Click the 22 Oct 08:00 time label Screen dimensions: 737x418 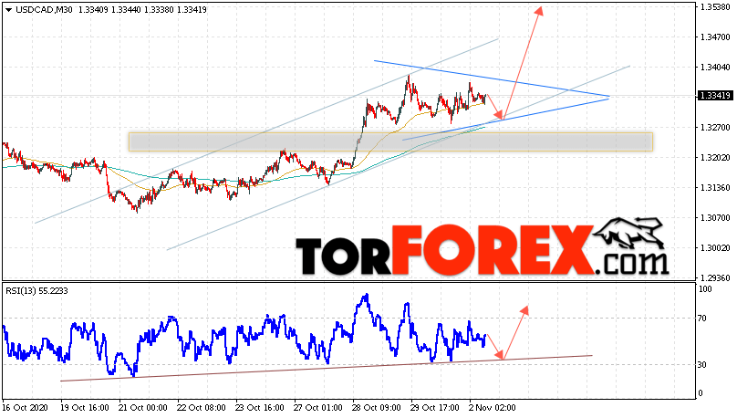click(x=202, y=408)
